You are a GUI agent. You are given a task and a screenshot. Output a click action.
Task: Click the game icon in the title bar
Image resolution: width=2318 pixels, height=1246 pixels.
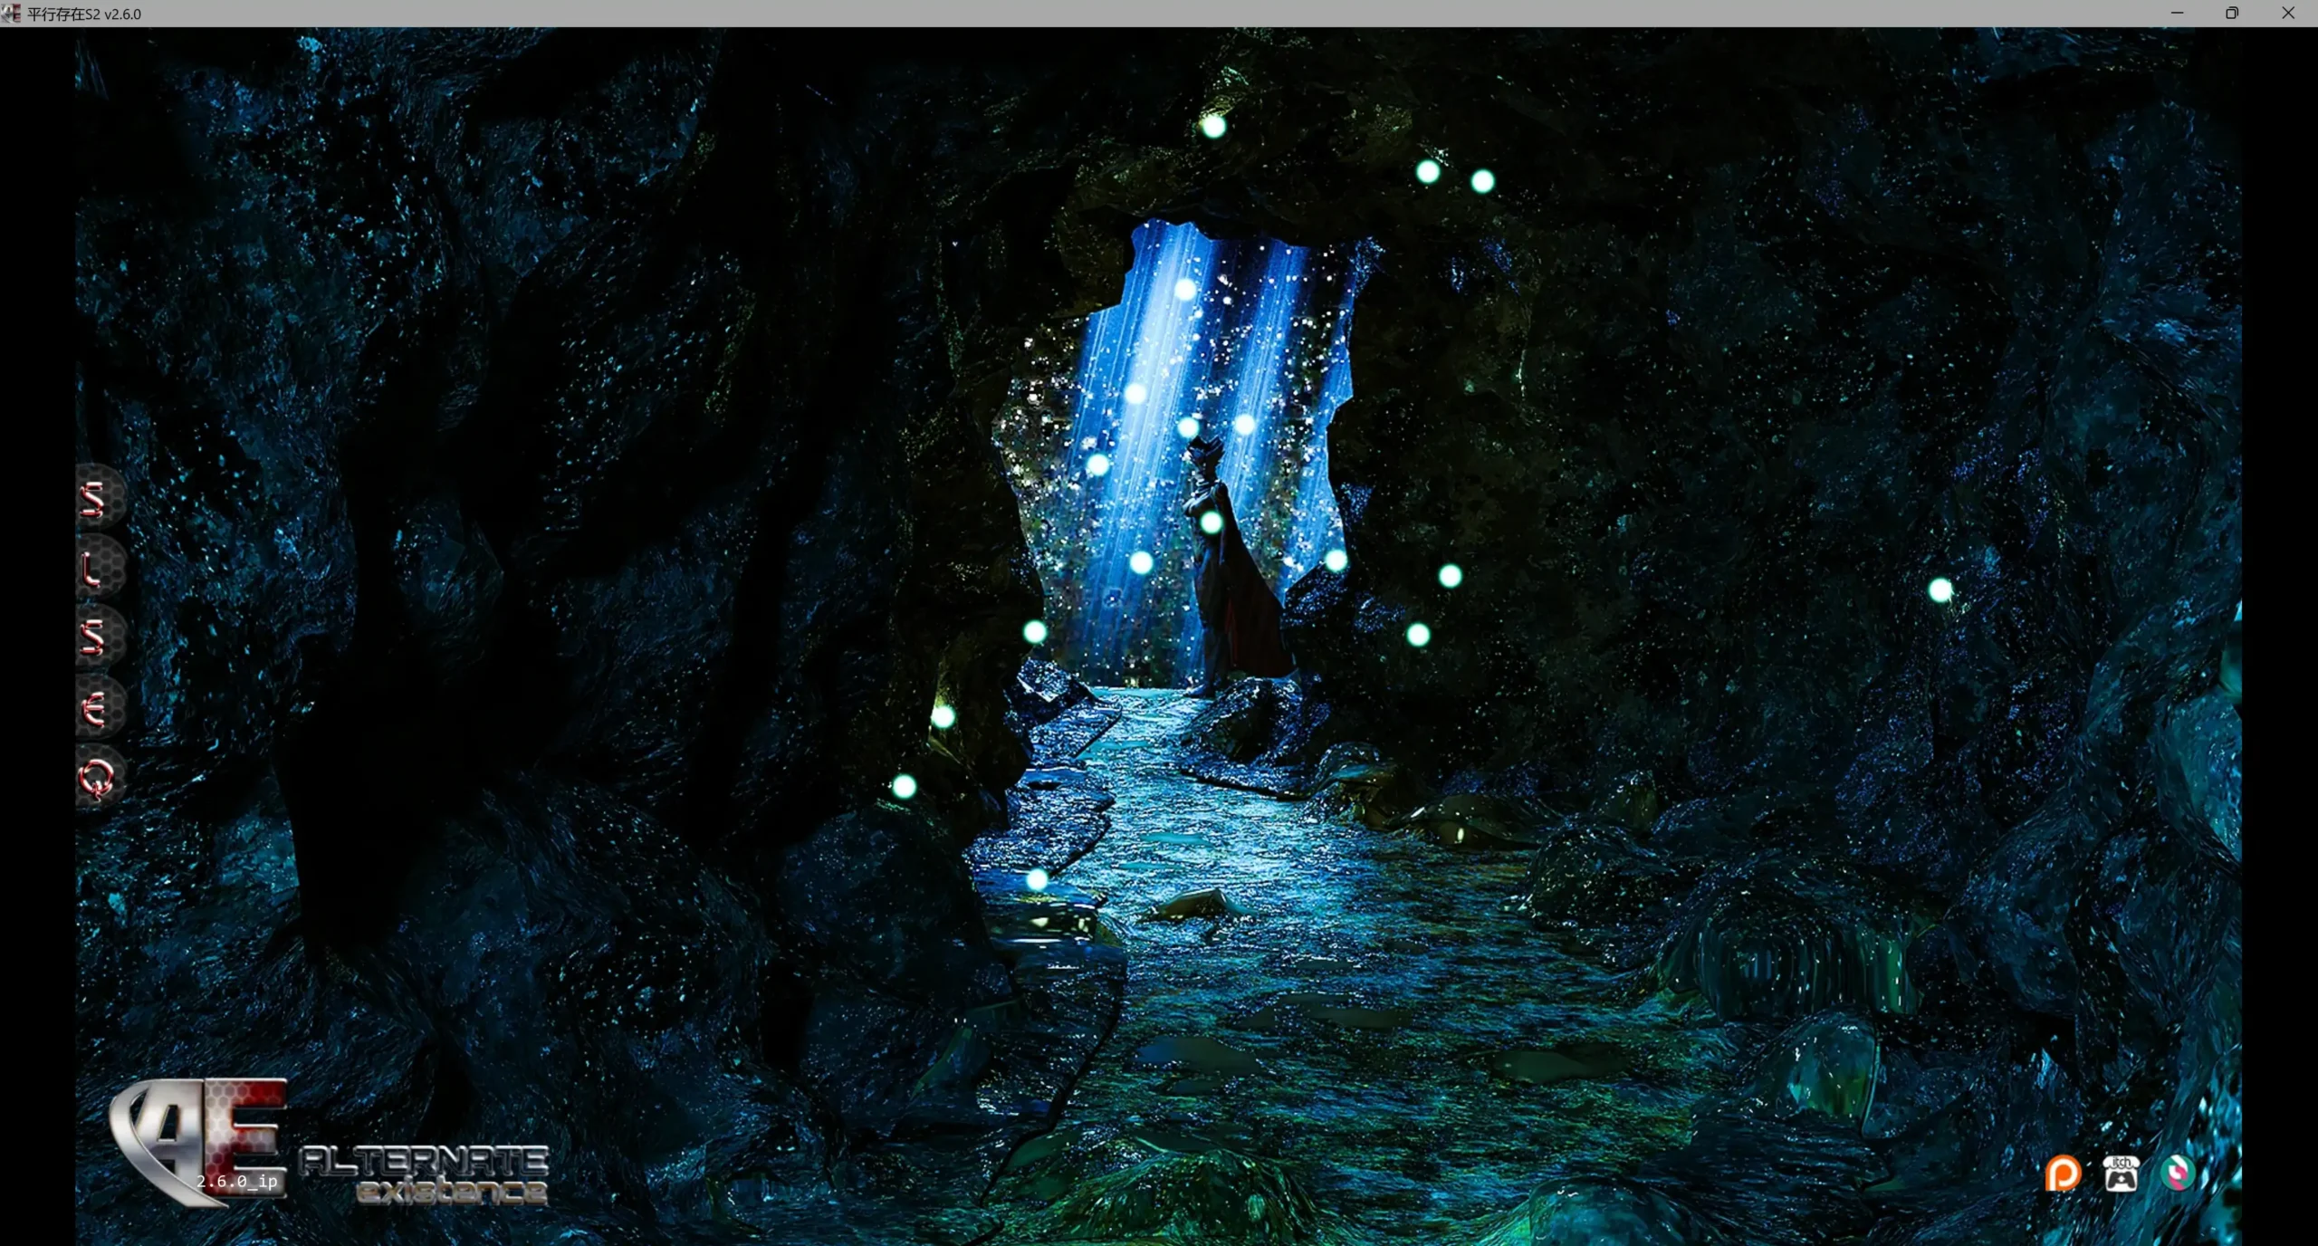(x=12, y=13)
